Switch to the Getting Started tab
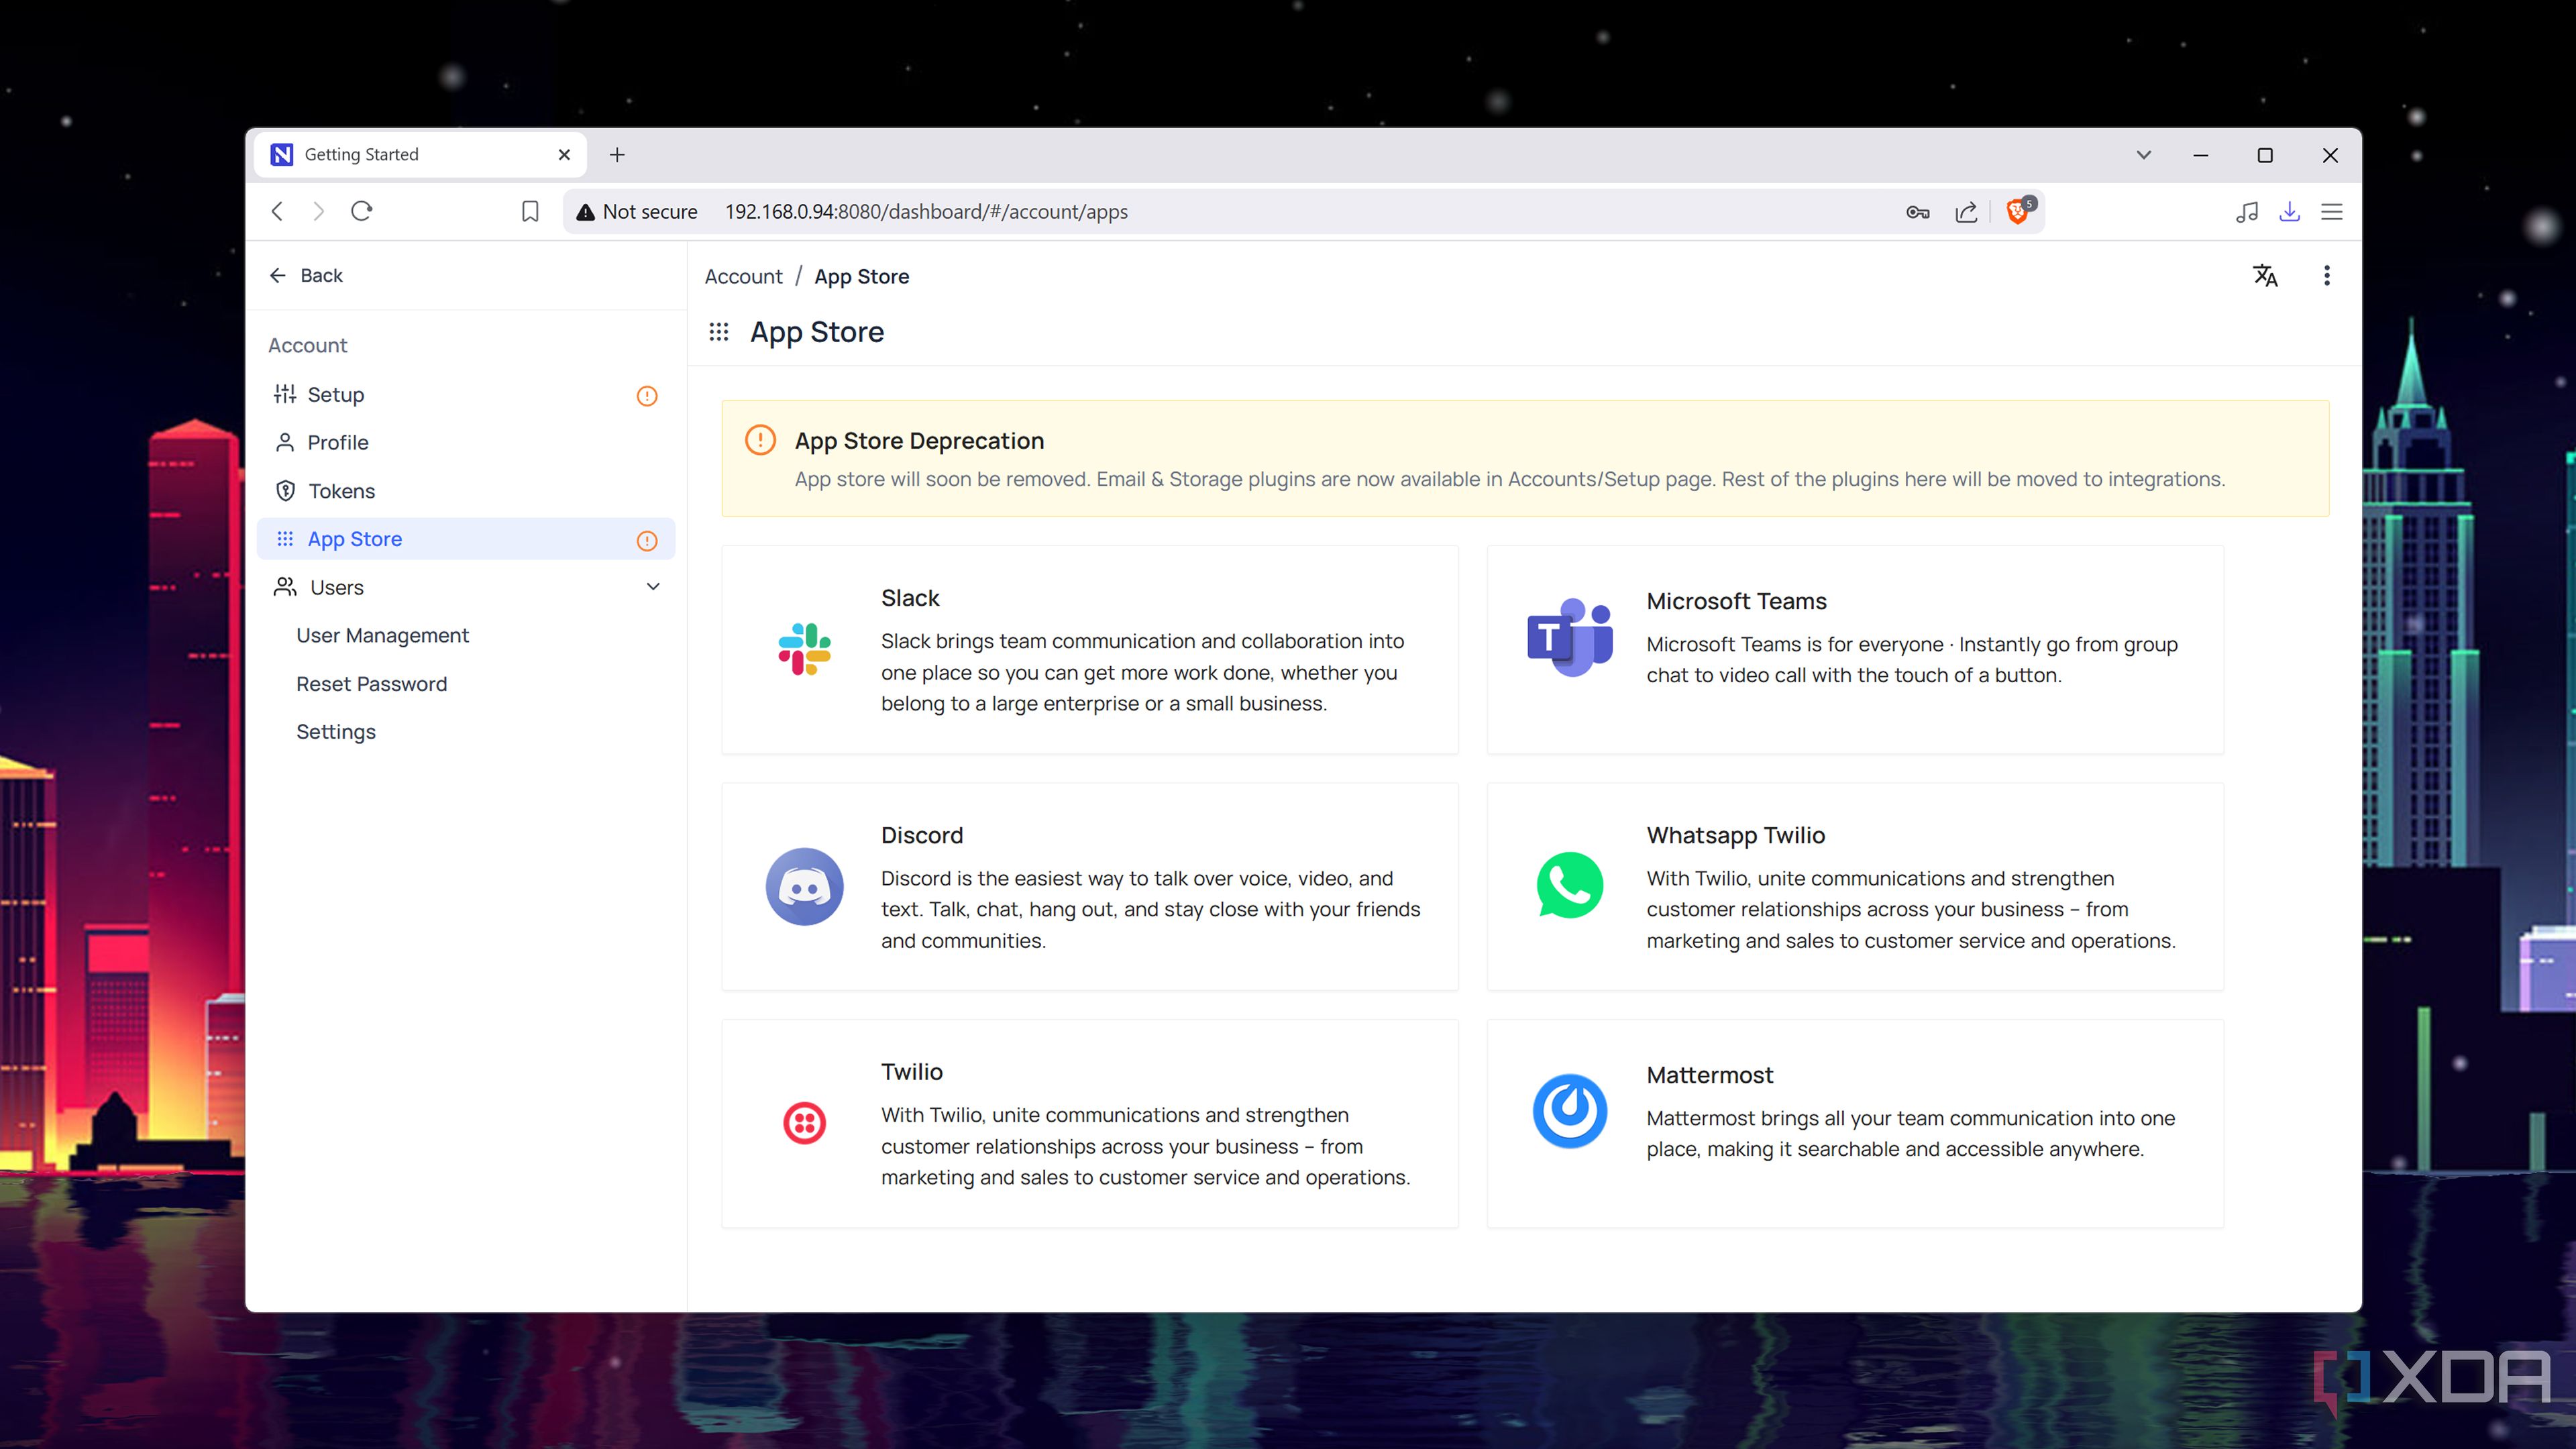 click(420, 155)
